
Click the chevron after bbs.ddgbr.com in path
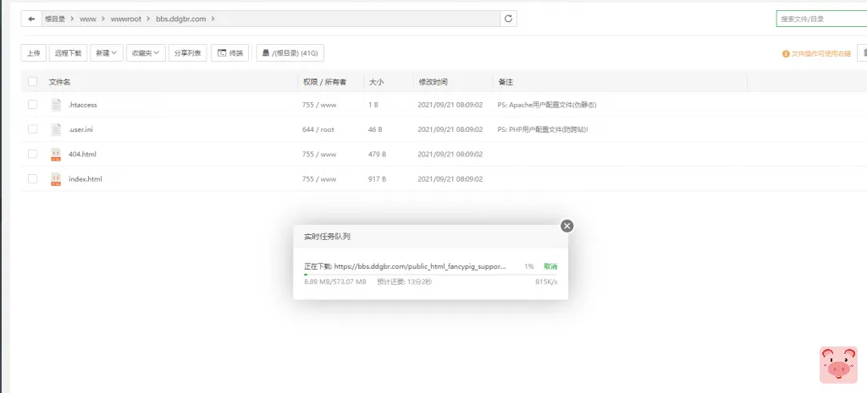pyautogui.click(x=213, y=19)
